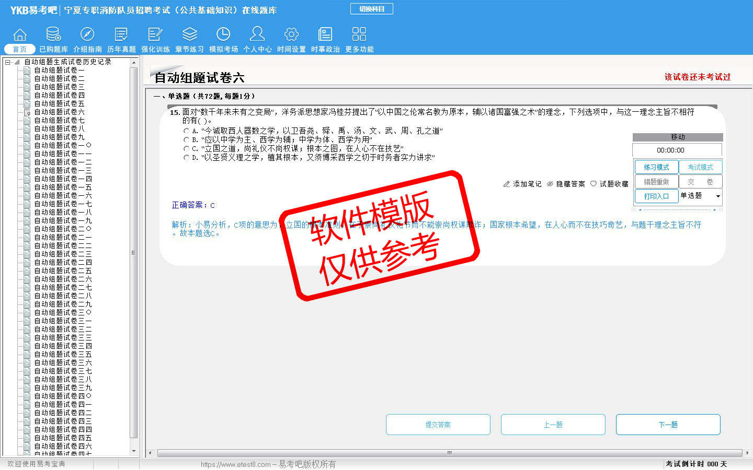
Task: Switch to 练习模式 mode
Action: point(657,167)
